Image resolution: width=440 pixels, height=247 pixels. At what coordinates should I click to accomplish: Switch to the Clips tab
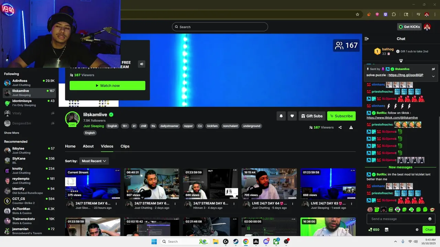coord(125,146)
